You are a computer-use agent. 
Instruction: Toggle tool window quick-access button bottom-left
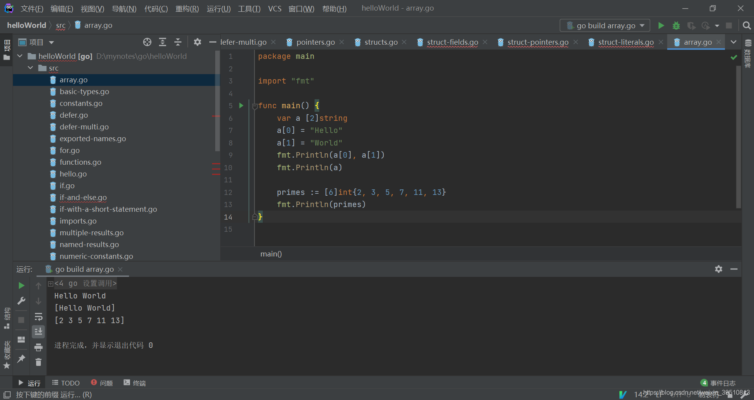click(x=7, y=395)
